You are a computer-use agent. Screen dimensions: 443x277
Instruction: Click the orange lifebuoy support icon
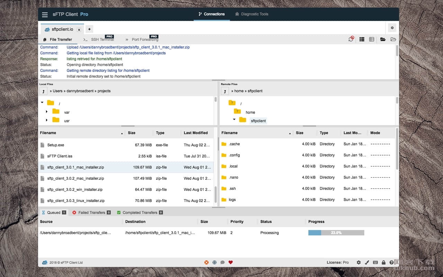pyautogui.click(x=207, y=262)
